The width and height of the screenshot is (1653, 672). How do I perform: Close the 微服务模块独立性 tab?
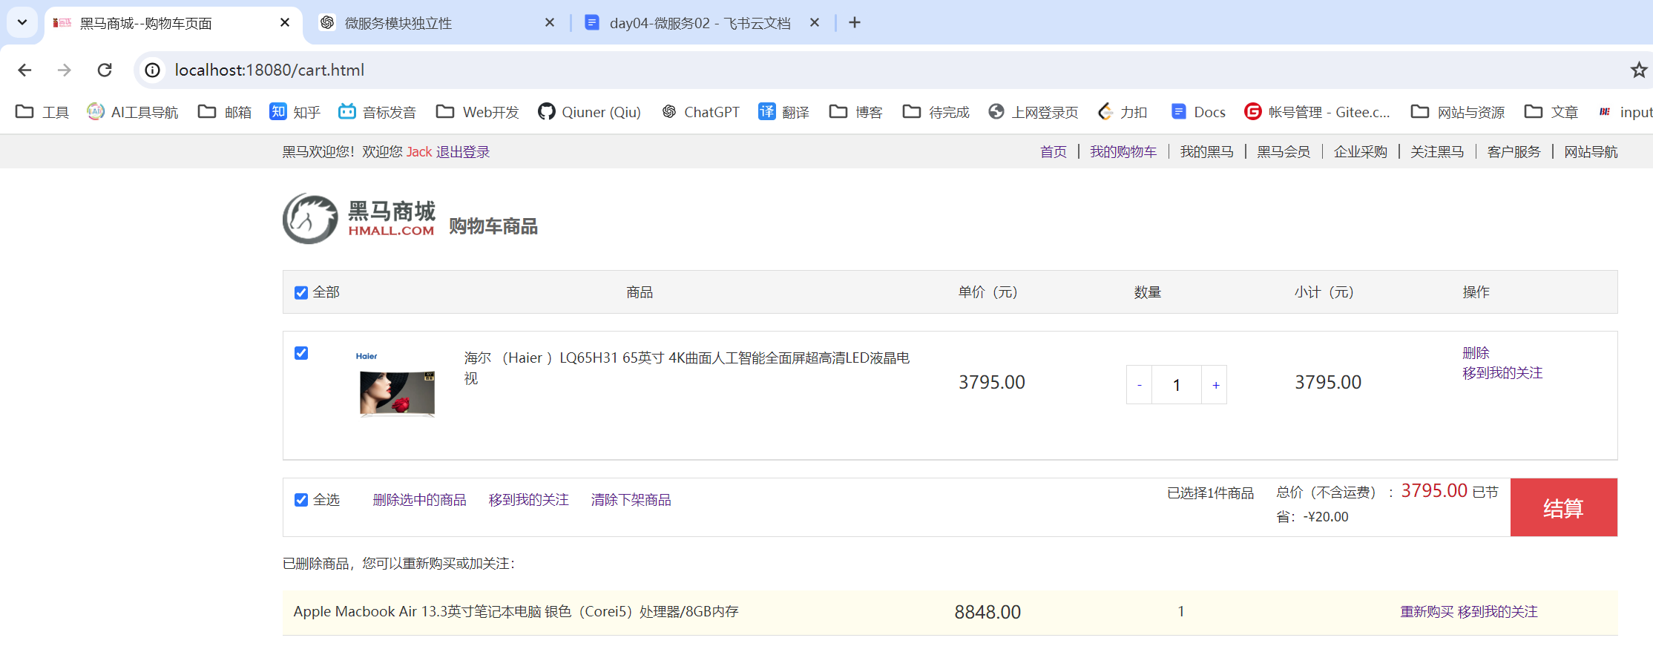[550, 23]
